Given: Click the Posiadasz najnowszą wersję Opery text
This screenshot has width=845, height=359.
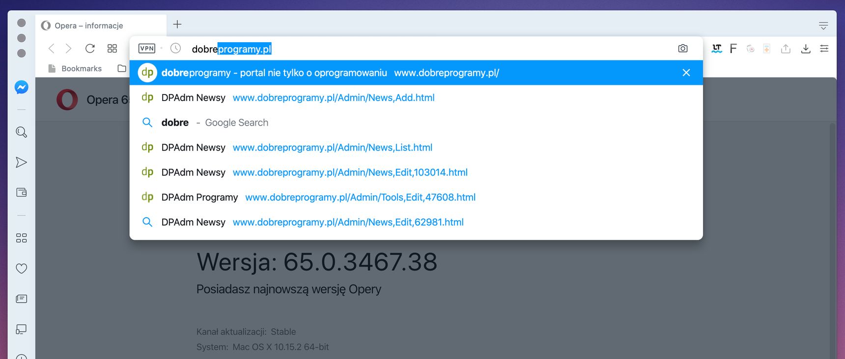Looking at the screenshot, I should click(x=289, y=289).
